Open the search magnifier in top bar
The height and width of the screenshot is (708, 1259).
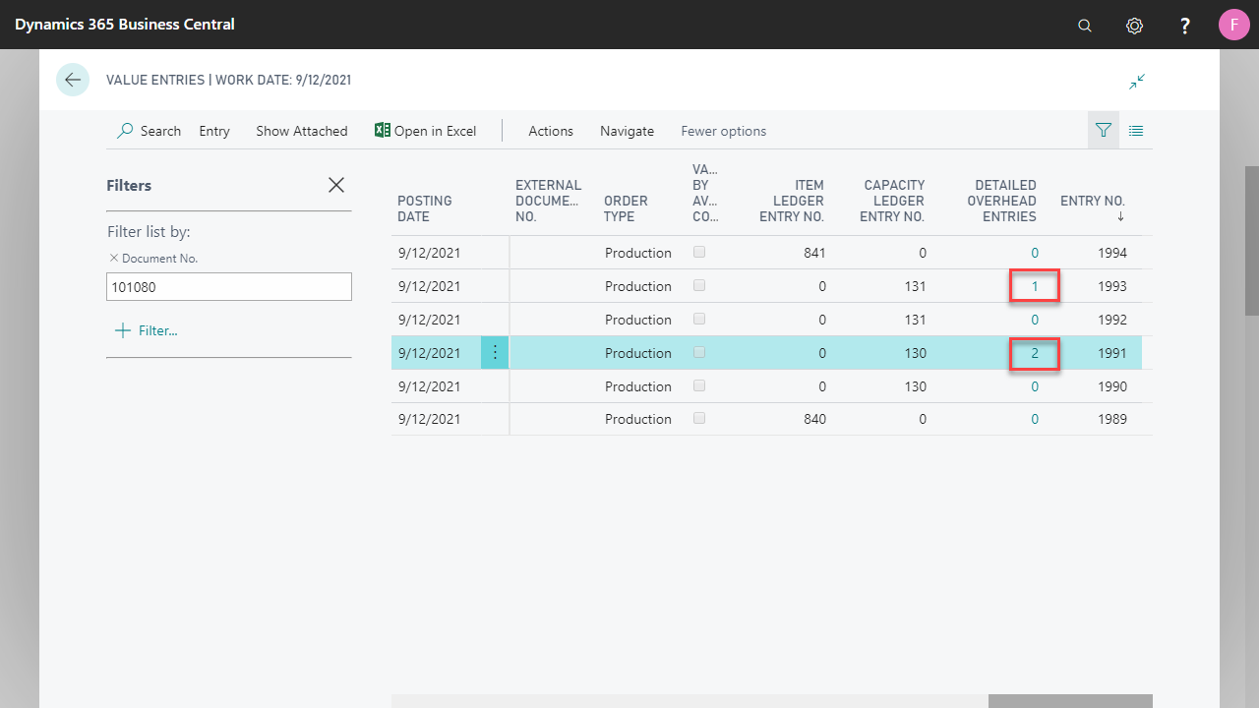coord(1085,26)
